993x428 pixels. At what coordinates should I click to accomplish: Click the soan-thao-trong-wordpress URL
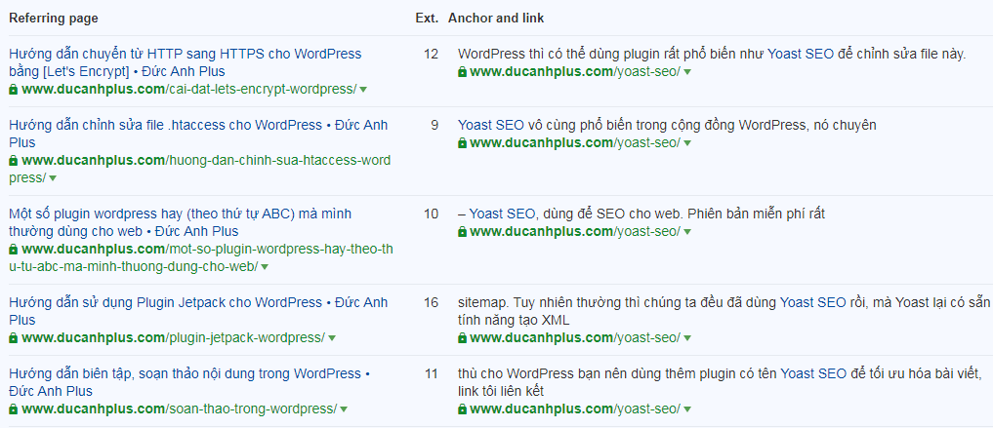coord(179,409)
